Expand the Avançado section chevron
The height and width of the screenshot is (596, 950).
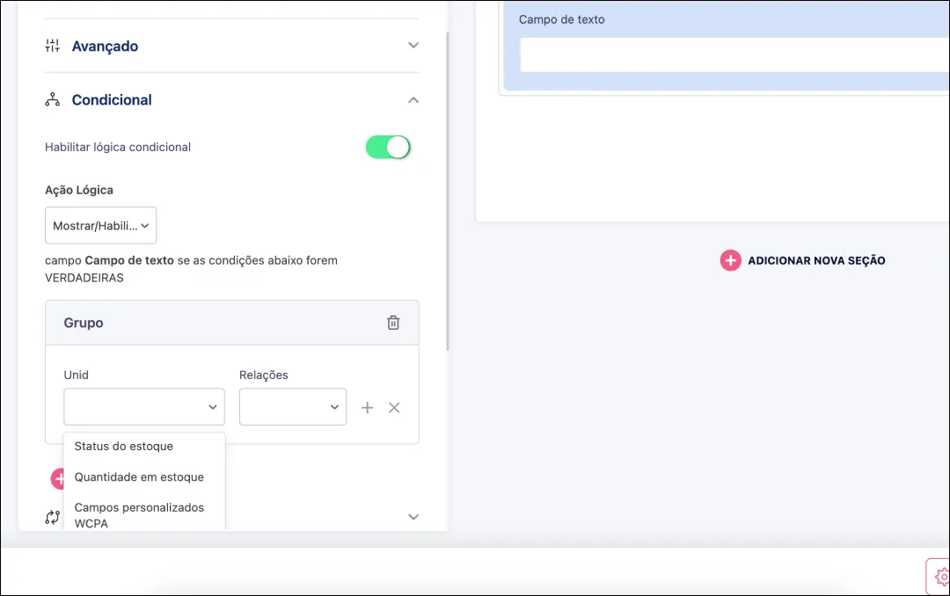413,46
